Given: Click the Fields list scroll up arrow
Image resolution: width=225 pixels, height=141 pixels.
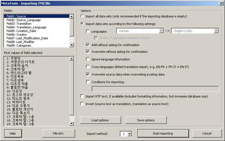Looking at the screenshot, I should tap(72, 16).
